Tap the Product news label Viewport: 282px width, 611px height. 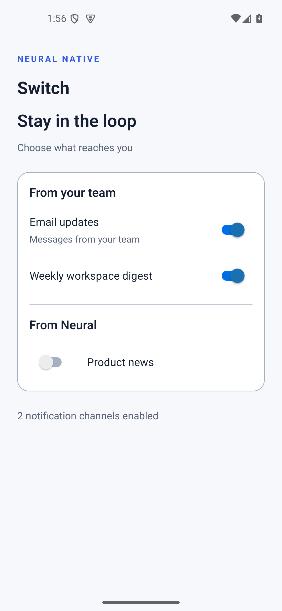[x=120, y=362]
